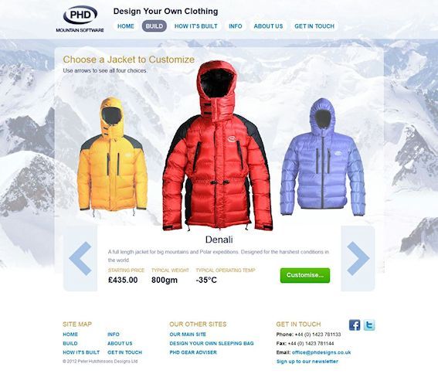Open the Facebook page icon

point(355,325)
